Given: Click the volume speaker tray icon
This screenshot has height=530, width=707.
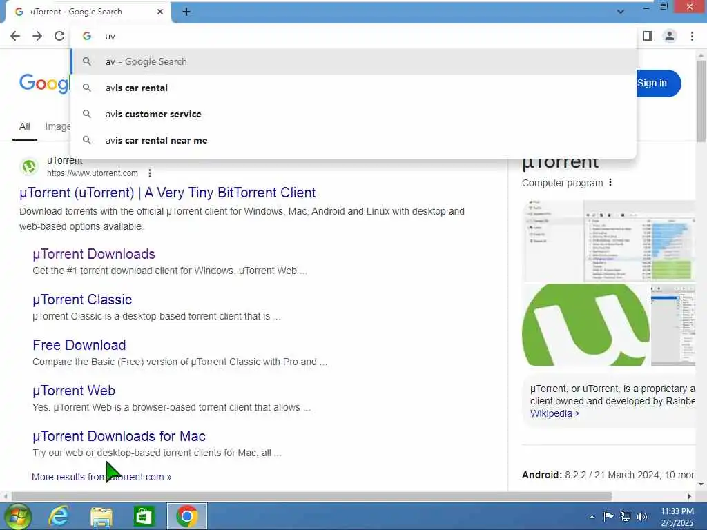Looking at the screenshot, I should coord(642,516).
